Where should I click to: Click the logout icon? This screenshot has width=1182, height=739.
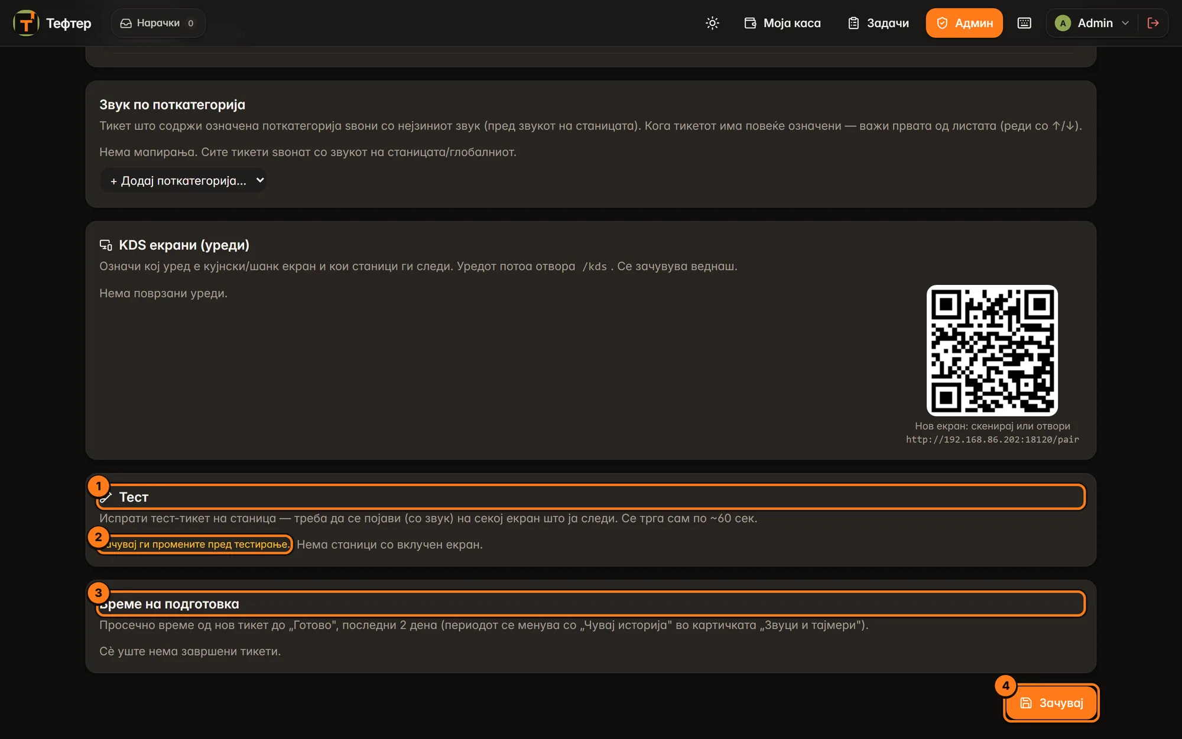[x=1152, y=23]
